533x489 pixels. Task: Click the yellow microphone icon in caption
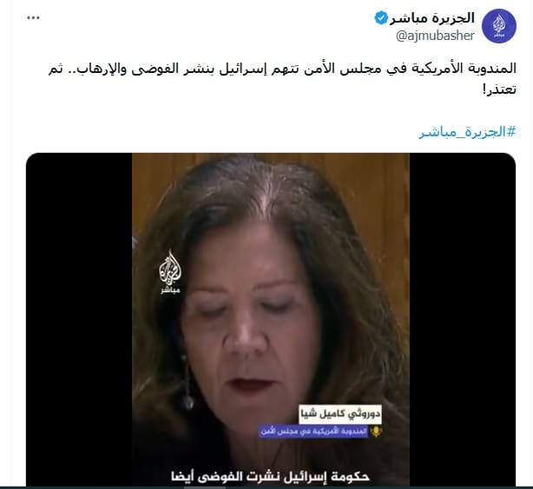pyautogui.click(x=376, y=432)
